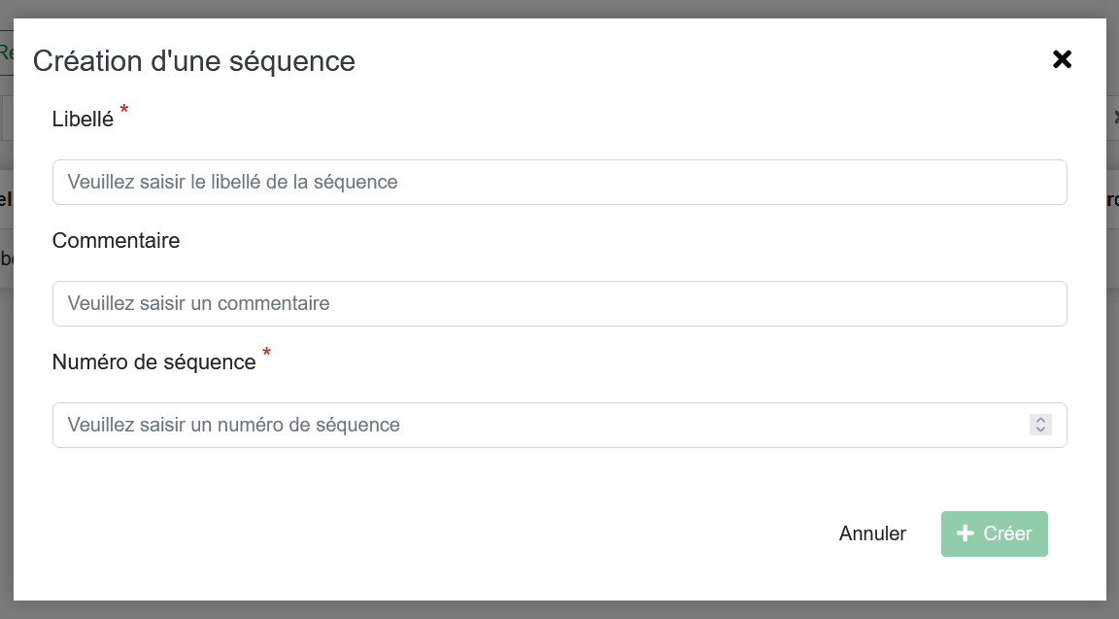Click the dimmed backdrop below the dialog
Viewport: 1119px width, 619px height.
pyautogui.click(x=559, y=609)
